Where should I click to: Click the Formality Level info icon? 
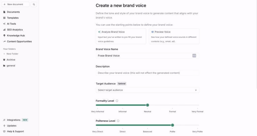click(117, 101)
